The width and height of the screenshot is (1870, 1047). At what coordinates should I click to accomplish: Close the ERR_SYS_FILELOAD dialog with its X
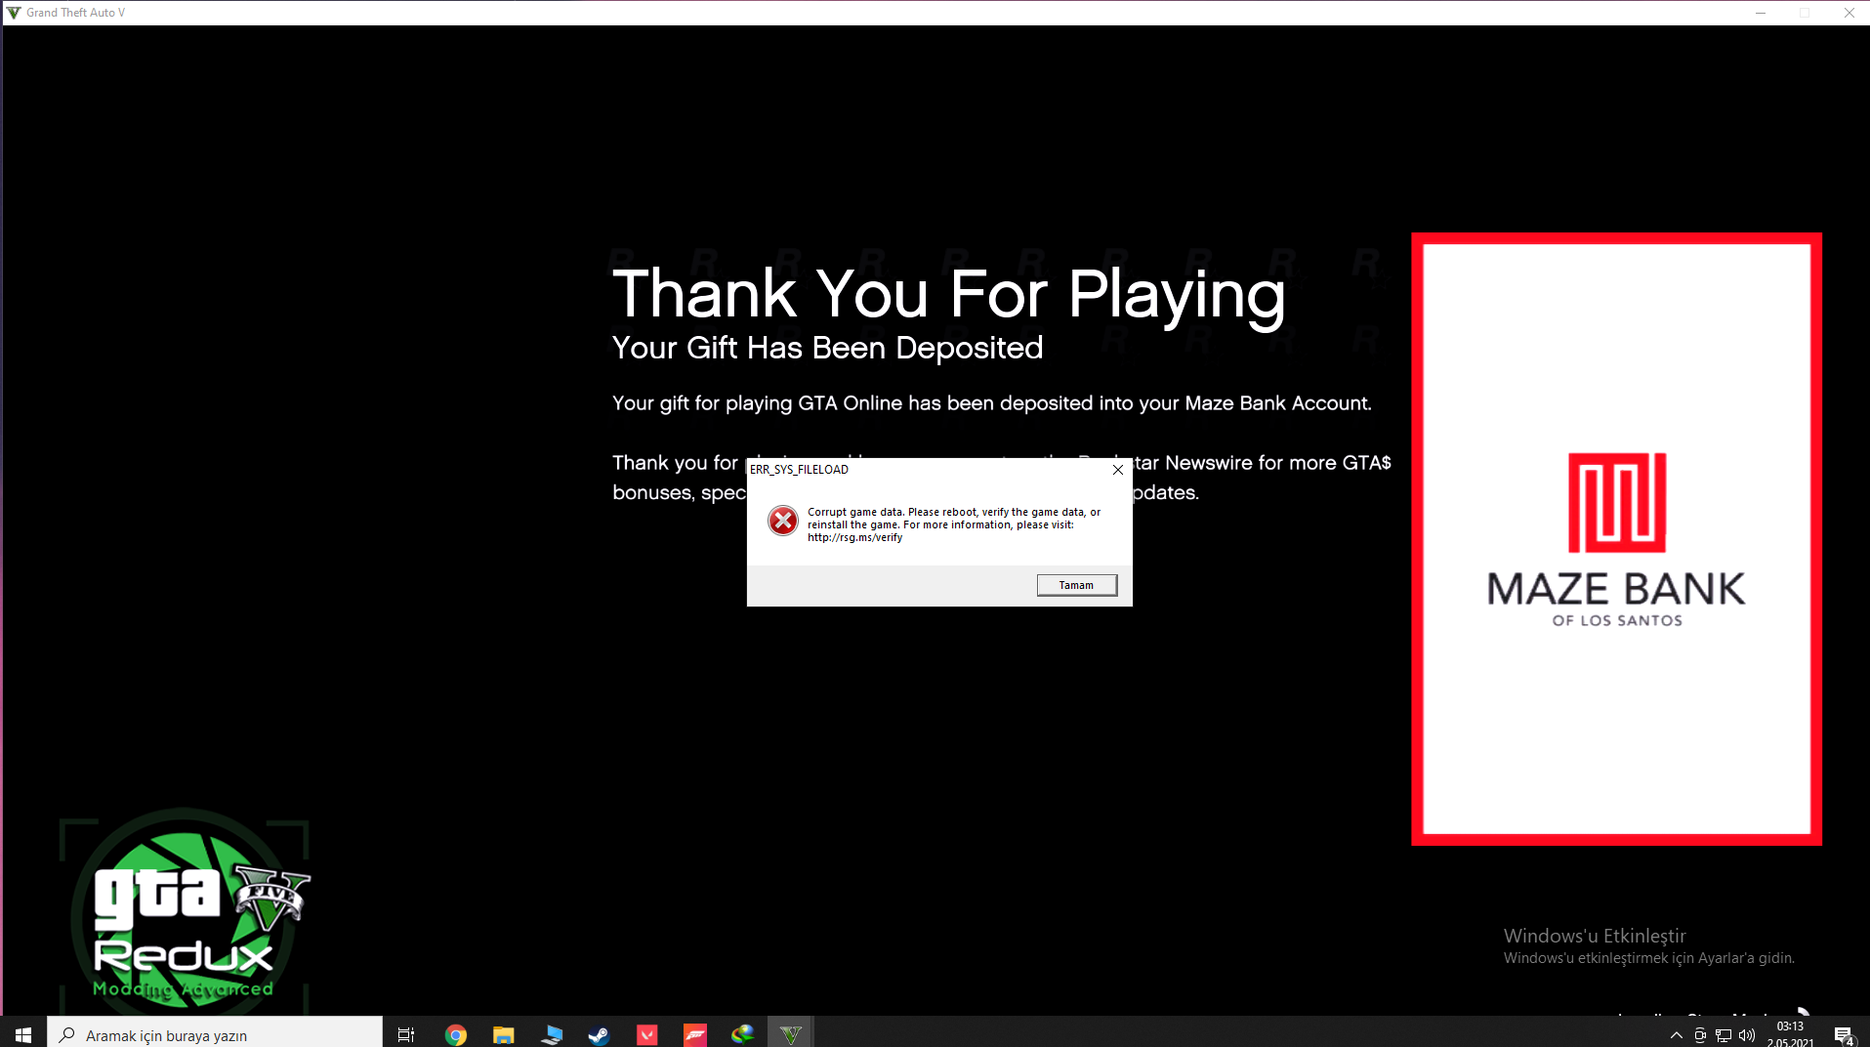(x=1118, y=470)
